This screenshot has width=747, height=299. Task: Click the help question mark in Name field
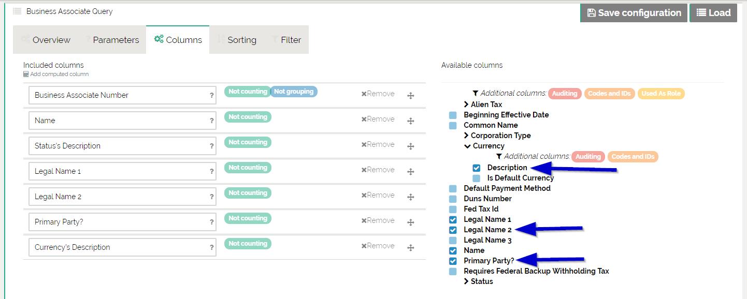click(211, 121)
